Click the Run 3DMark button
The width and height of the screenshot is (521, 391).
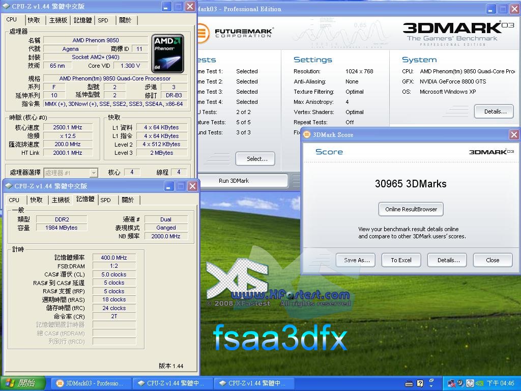tap(234, 181)
